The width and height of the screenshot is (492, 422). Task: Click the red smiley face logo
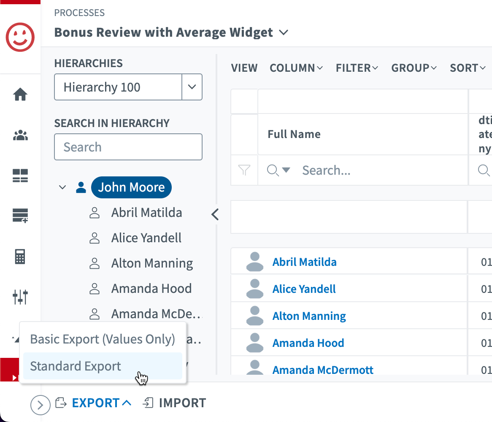point(20,37)
